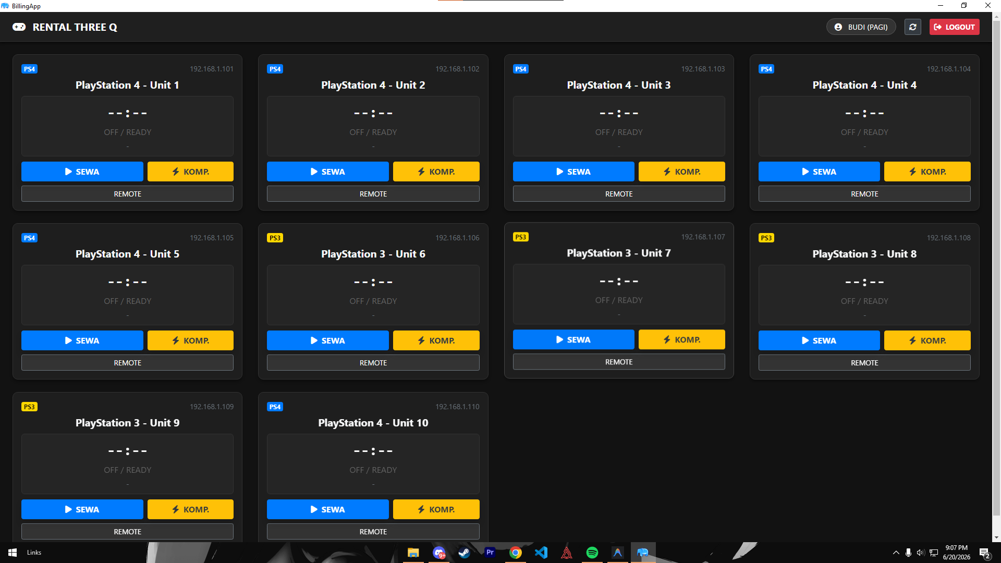Click the refresh icon beside user badge

[x=912, y=27]
